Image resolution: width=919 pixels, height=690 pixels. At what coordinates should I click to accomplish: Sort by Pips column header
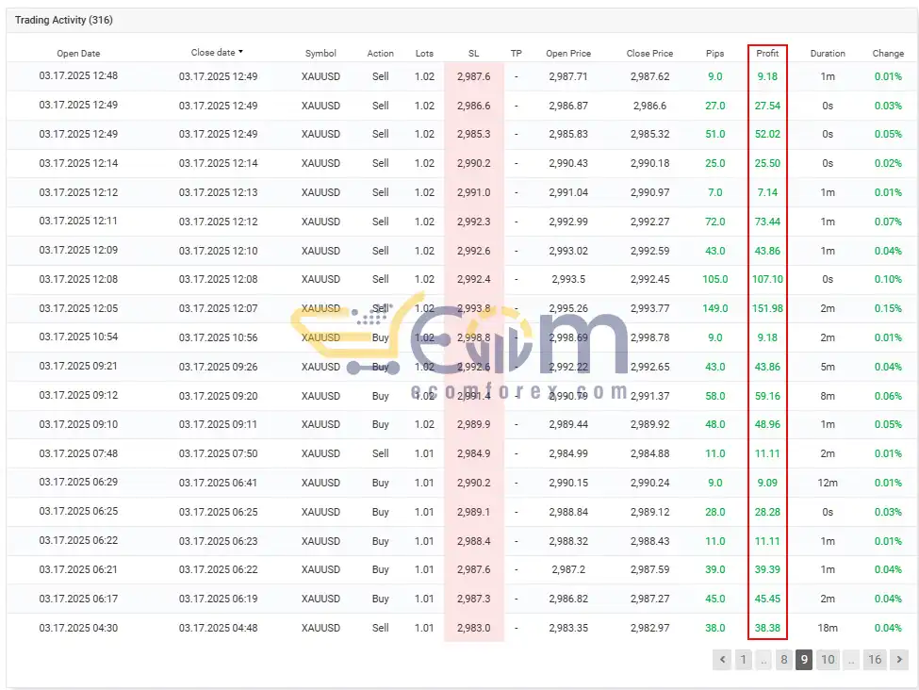tap(715, 54)
